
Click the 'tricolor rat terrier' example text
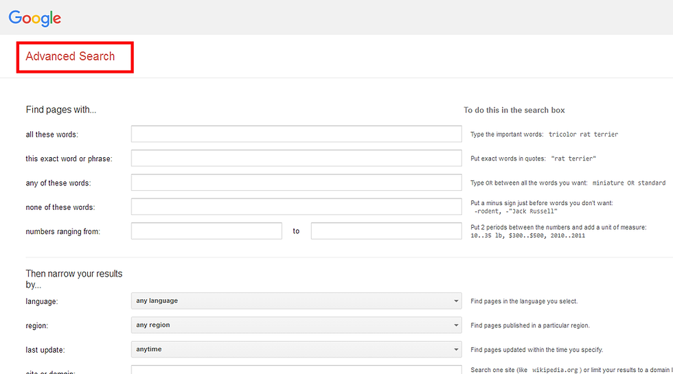click(x=583, y=135)
